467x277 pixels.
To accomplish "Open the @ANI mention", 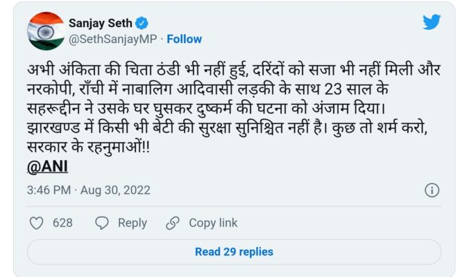I will (47, 167).
